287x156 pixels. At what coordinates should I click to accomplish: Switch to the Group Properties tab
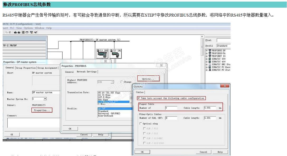click(26, 68)
